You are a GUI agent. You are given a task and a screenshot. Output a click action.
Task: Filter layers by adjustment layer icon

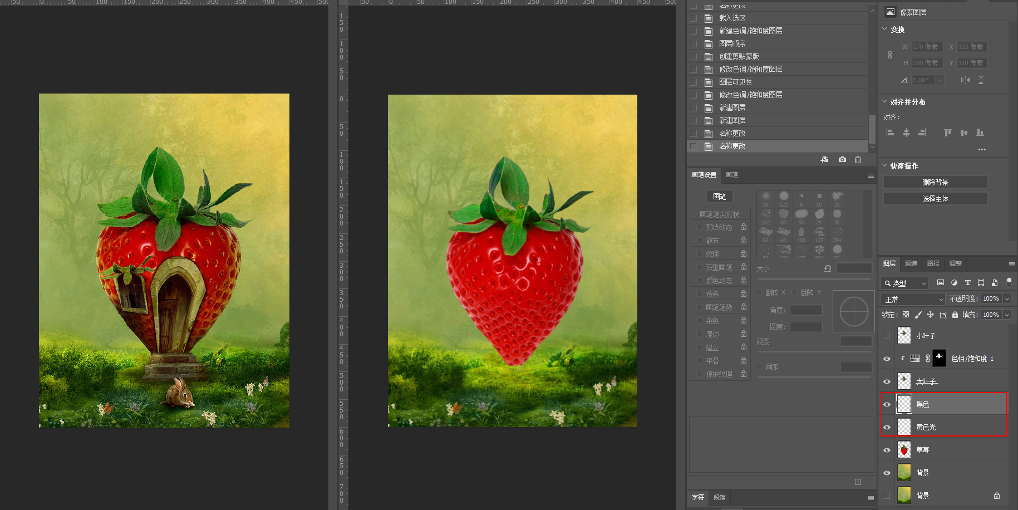[954, 283]
